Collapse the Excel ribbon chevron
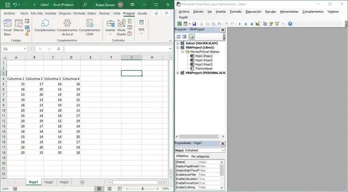The height and width of the screenshot is (192, 348). coord(170,41)
